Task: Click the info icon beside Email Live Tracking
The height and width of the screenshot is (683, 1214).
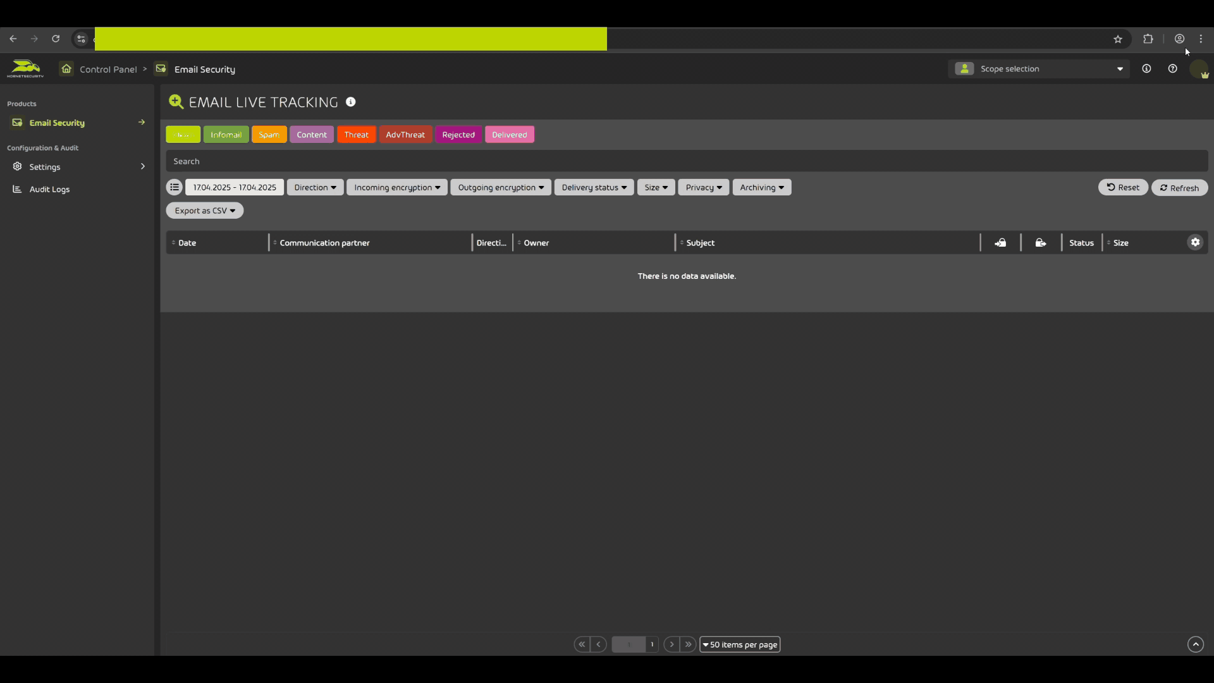Action: point(351,102)
